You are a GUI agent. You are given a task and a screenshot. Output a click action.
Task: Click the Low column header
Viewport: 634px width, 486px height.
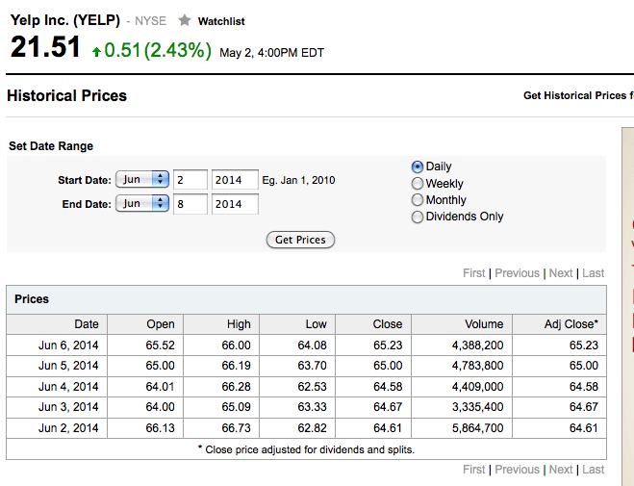click(x=297, y=324)
